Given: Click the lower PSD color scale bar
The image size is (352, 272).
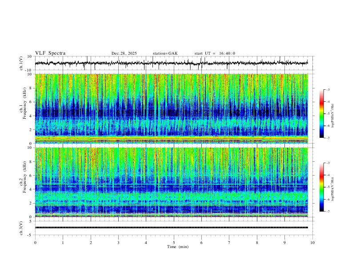Looking at the screenshot, I should 322,187.
